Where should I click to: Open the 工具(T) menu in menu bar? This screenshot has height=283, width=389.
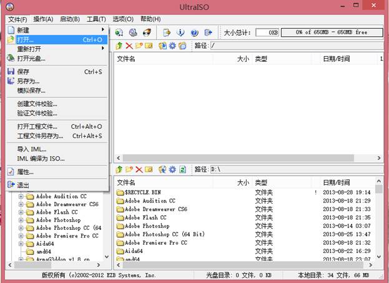pos(96,19)
